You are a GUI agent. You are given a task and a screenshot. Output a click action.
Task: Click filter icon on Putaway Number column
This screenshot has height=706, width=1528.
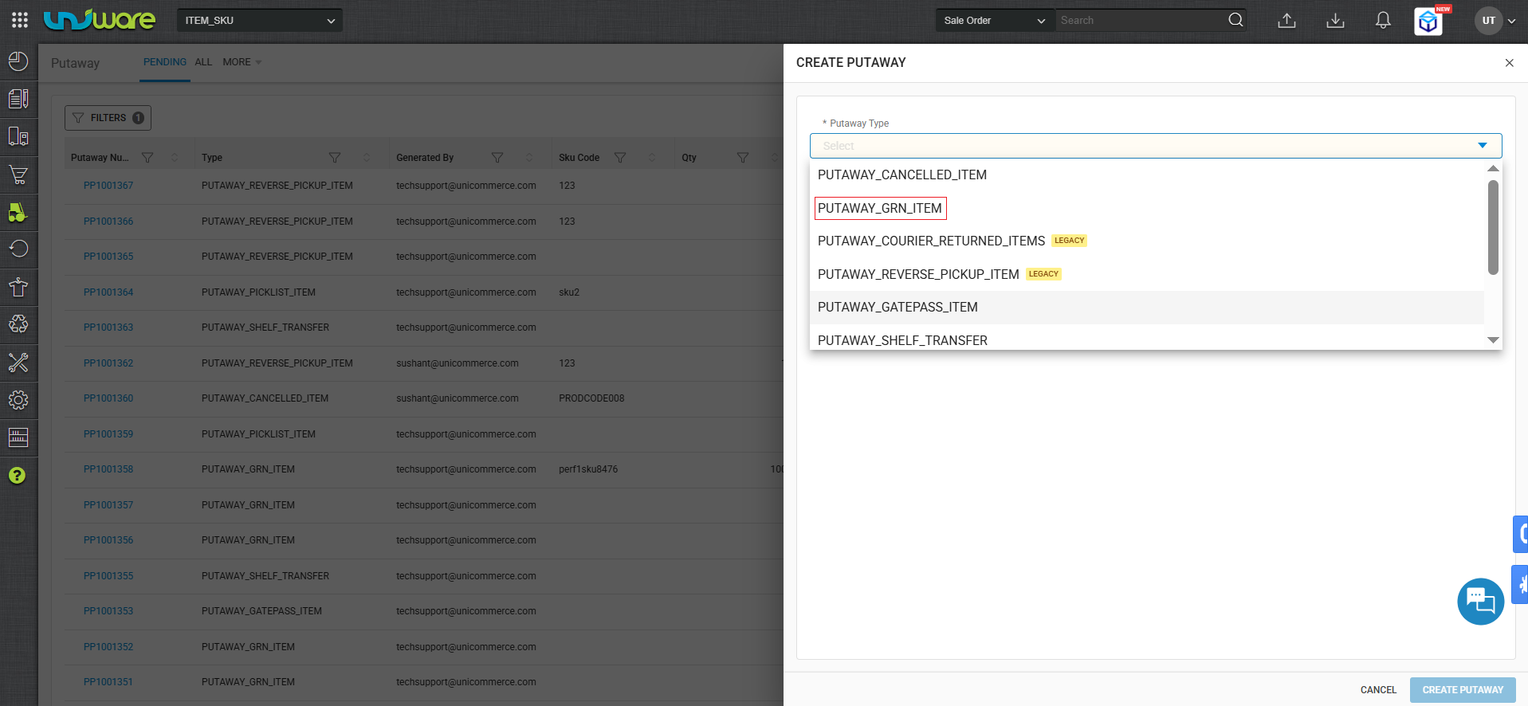(147, 158)
